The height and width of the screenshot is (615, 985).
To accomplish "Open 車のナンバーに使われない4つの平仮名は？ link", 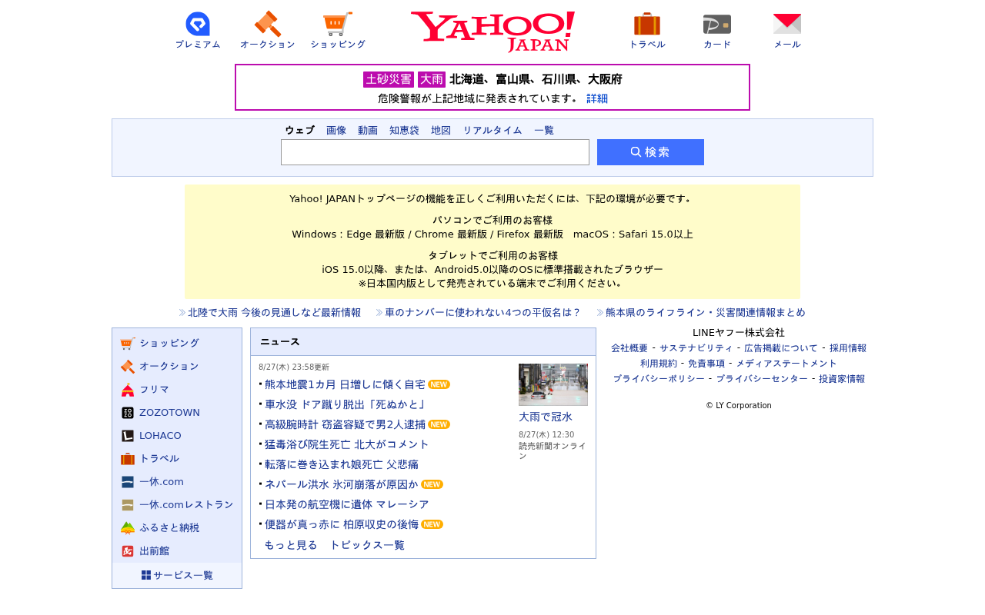I will 482,312.
